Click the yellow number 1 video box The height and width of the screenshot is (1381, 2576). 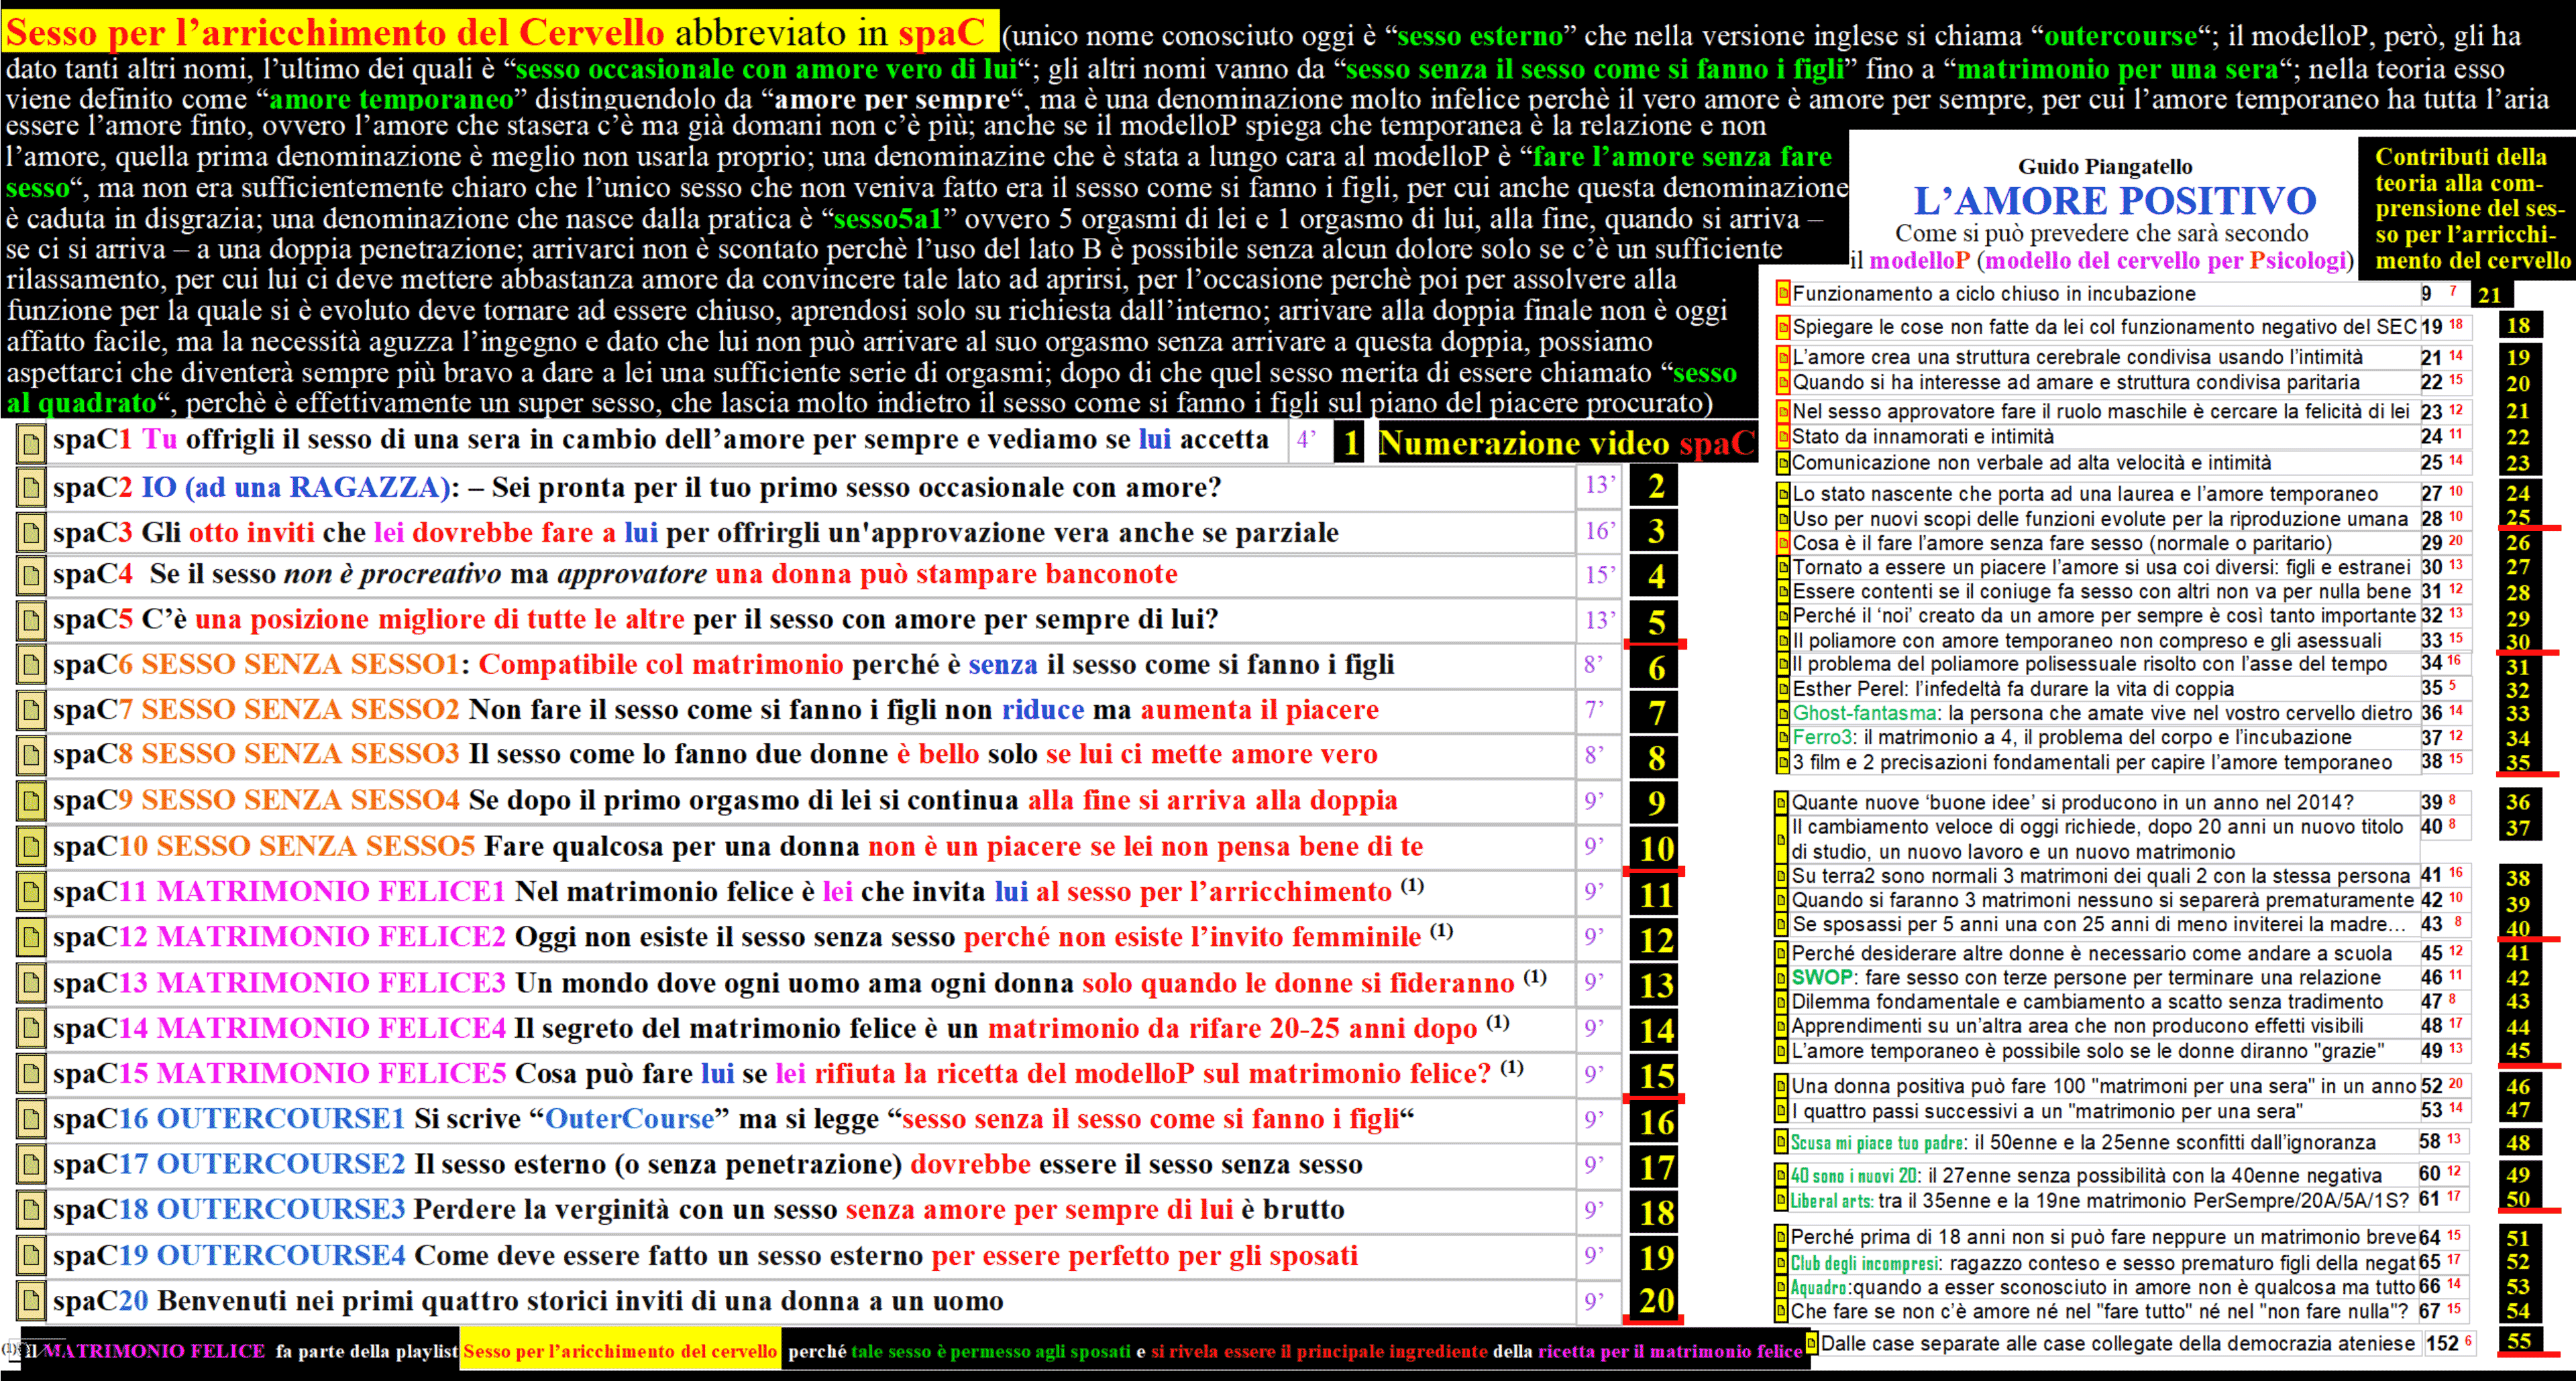[1349, 442]
